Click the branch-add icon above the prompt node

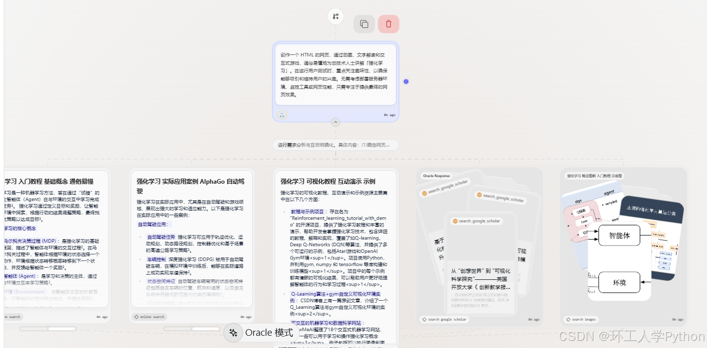click(336, 16)
